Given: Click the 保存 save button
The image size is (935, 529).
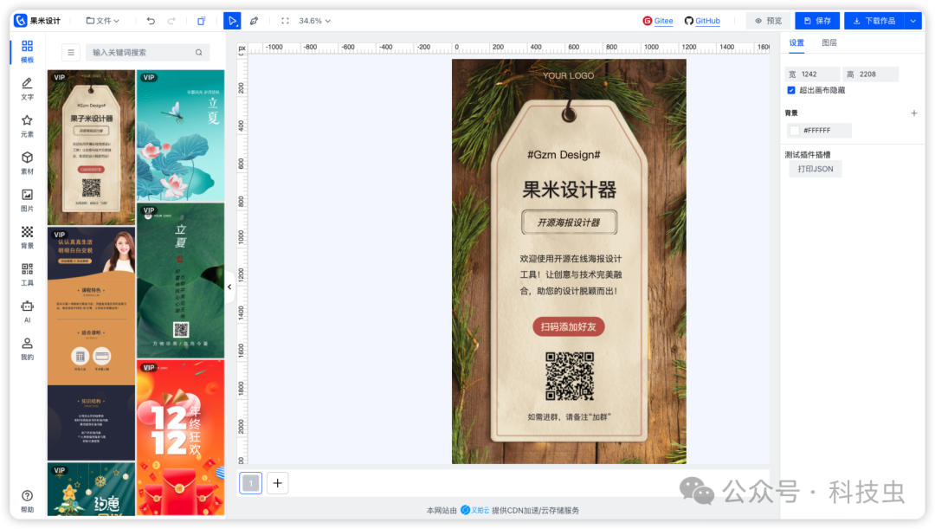Looking at the screenshot, I should point(816,21).
